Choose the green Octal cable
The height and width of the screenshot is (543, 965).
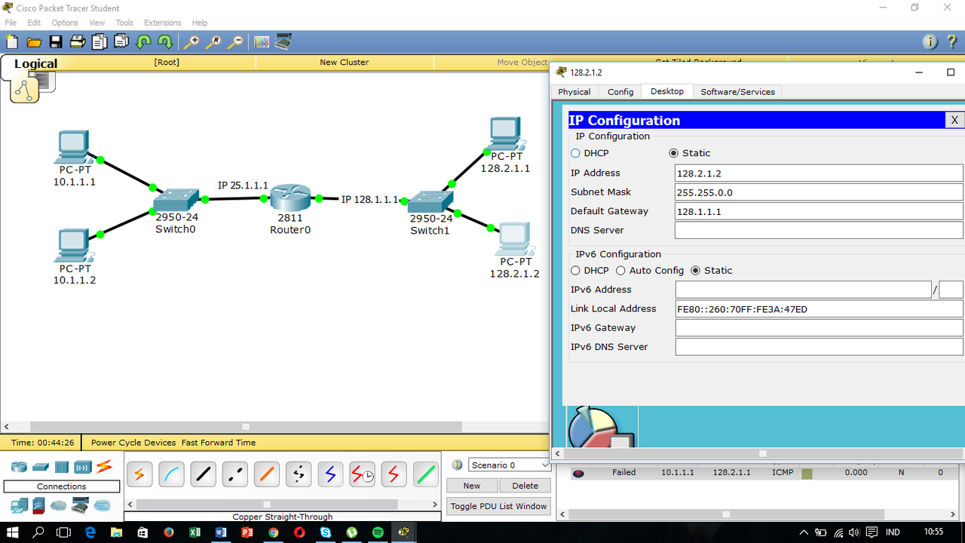pyautogui.click(x=425, y=474)
